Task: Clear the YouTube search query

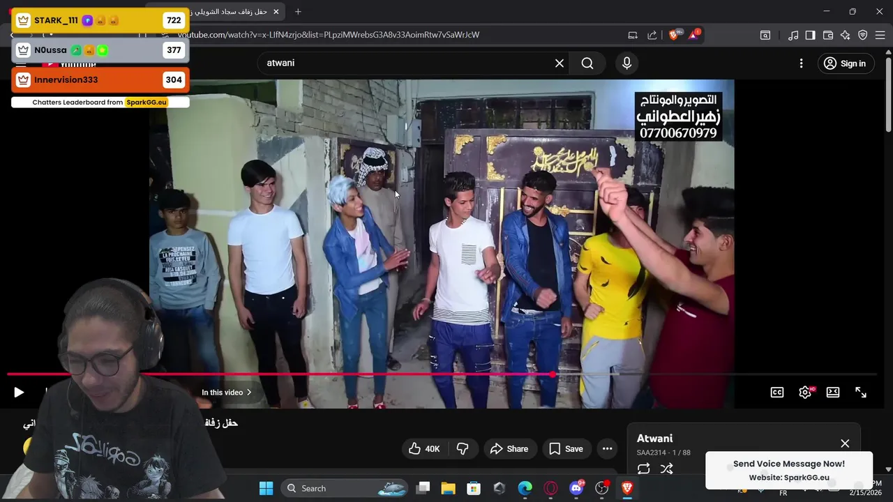Action: point(559,63)
